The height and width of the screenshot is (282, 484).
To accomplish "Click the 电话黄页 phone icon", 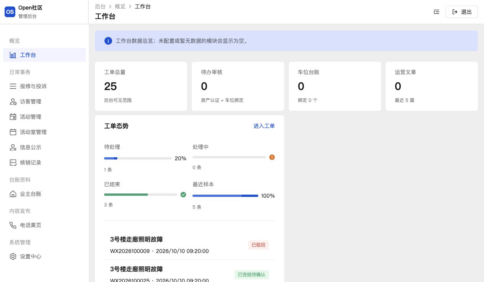I will (13, 225).
